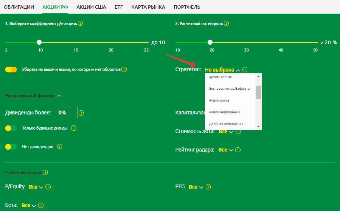
Task: Click the Дивиденды более percent input field
Action: coord(66,113)
